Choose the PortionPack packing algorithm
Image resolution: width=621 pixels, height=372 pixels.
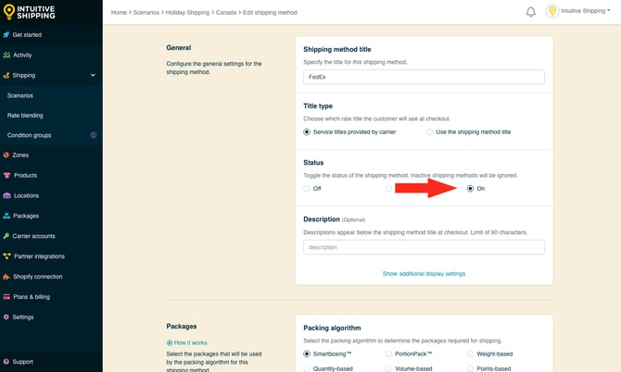(389, 353)
